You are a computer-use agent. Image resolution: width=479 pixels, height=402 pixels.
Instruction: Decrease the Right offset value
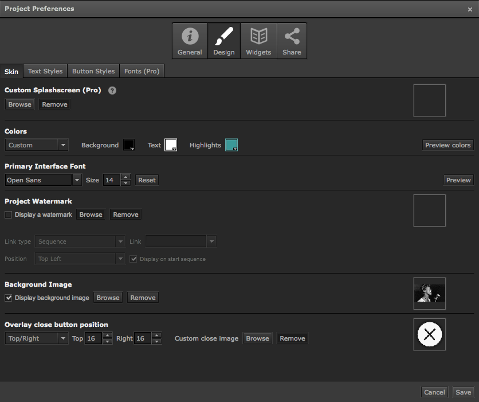click(x=156, y=341)
